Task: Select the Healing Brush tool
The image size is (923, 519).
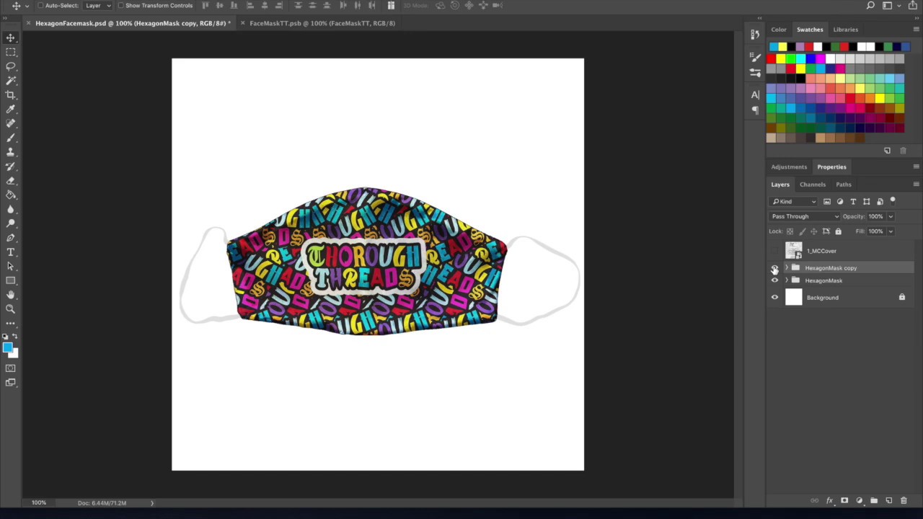Action: point(11,124)
